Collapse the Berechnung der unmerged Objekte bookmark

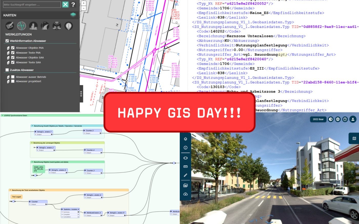coord(32,143)
